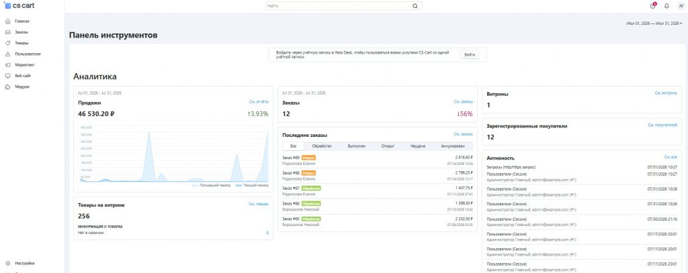This screenshot has width=688, height=273.
Task: Click the sales total 46 530.20 ₽
Action: pyautogui.click(x=96, y=114)
